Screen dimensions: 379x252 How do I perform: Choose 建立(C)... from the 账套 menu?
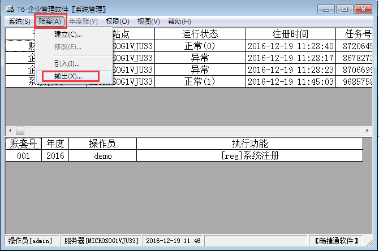coord(68,35)
